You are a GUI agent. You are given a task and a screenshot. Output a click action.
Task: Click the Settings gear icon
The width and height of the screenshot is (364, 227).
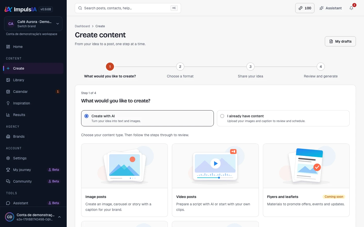8,158
